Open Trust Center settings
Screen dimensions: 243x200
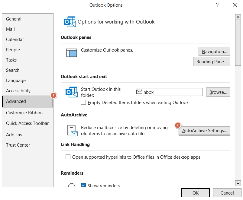(x=28, y=145)
